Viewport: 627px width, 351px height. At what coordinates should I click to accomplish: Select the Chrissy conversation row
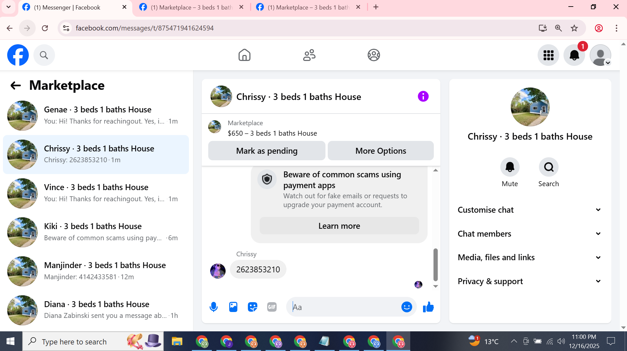(x=96, y=154)
